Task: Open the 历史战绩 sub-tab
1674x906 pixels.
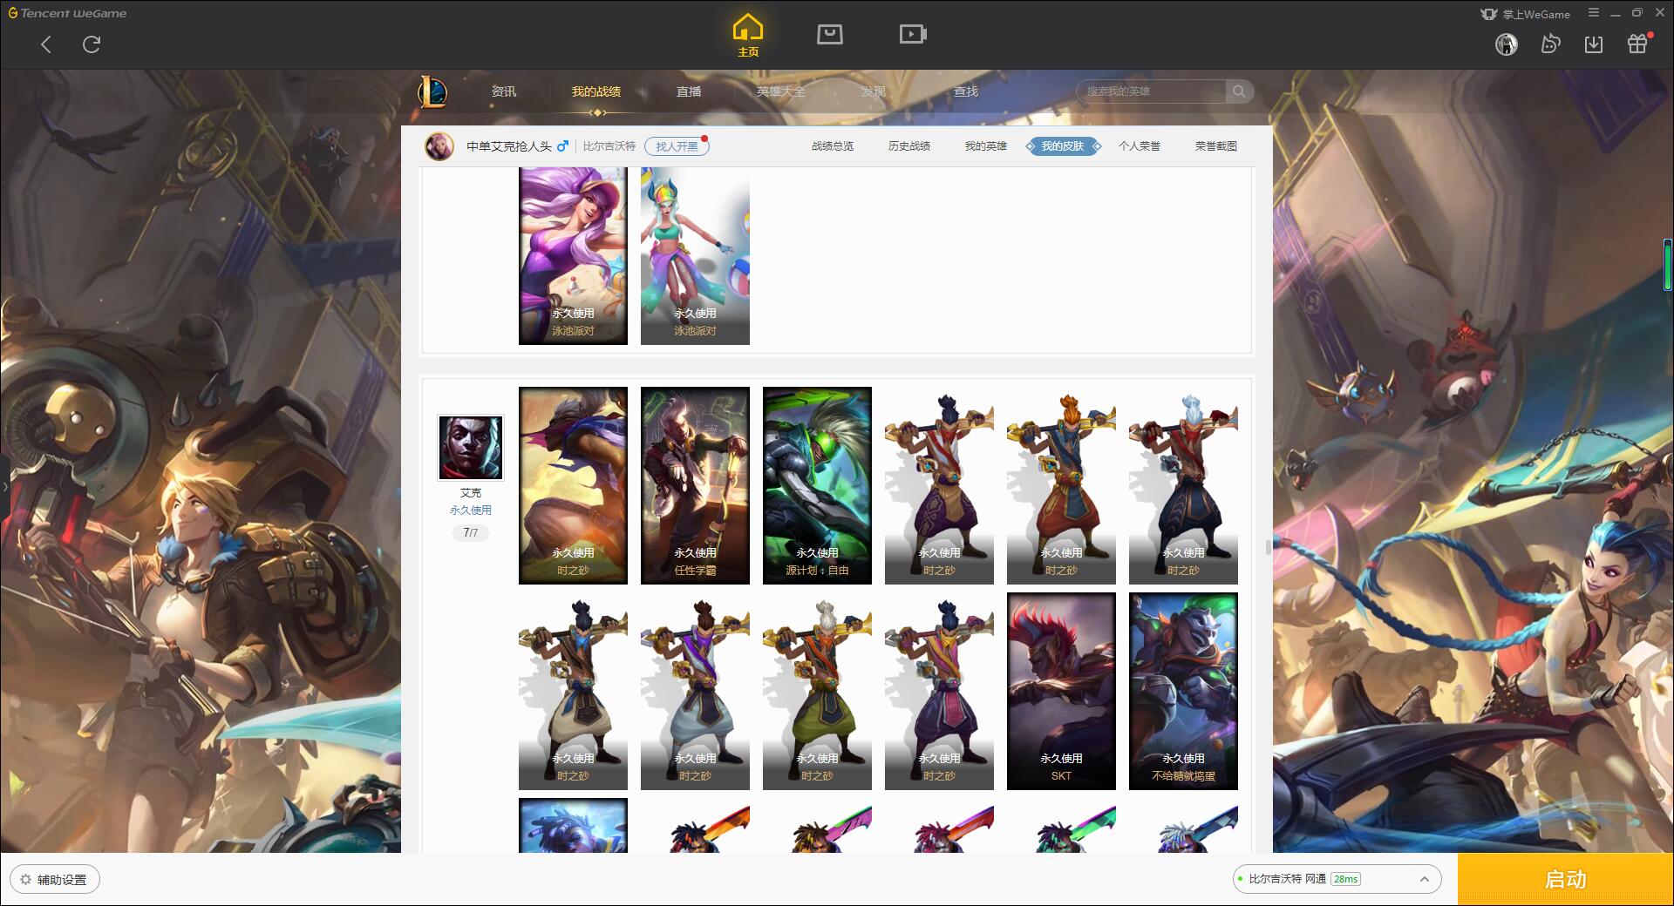Action: [x=909, y=146]
